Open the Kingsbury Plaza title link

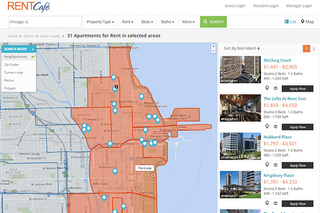pyautogui.click(x=278, y=175)
